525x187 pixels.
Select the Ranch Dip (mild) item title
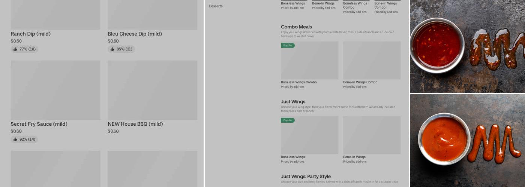coord(31,34)
